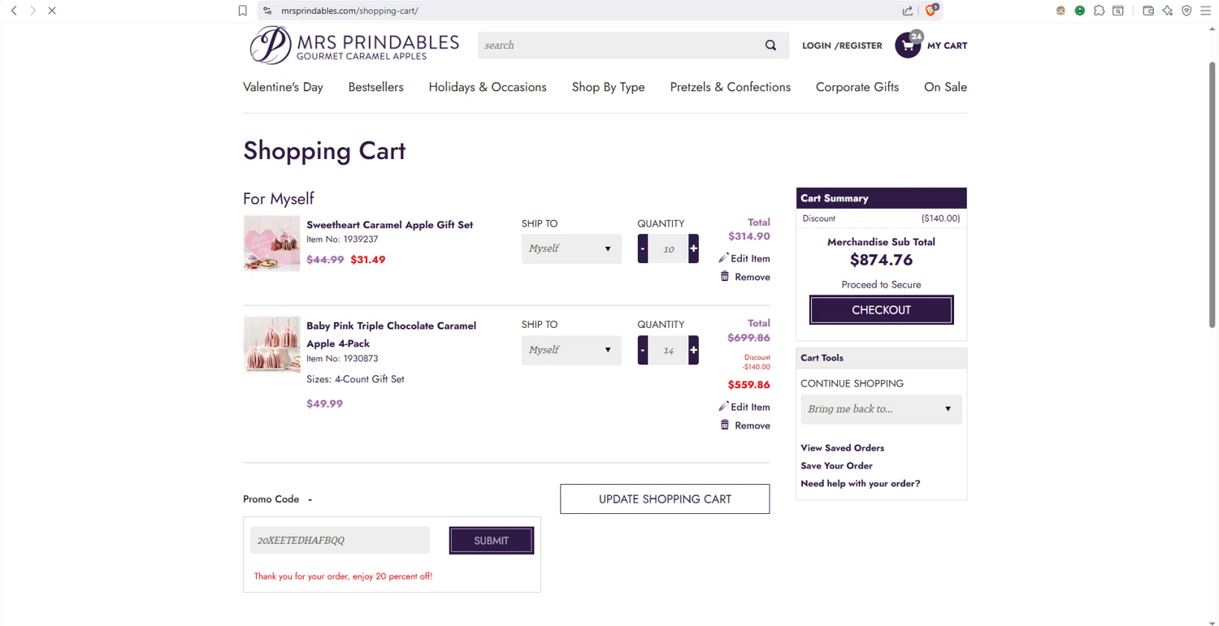Click pencil edit icon for Baby Pink Apple
Image resolution: width=1219 pixels, height=626 pixels.
pos(723,407)
